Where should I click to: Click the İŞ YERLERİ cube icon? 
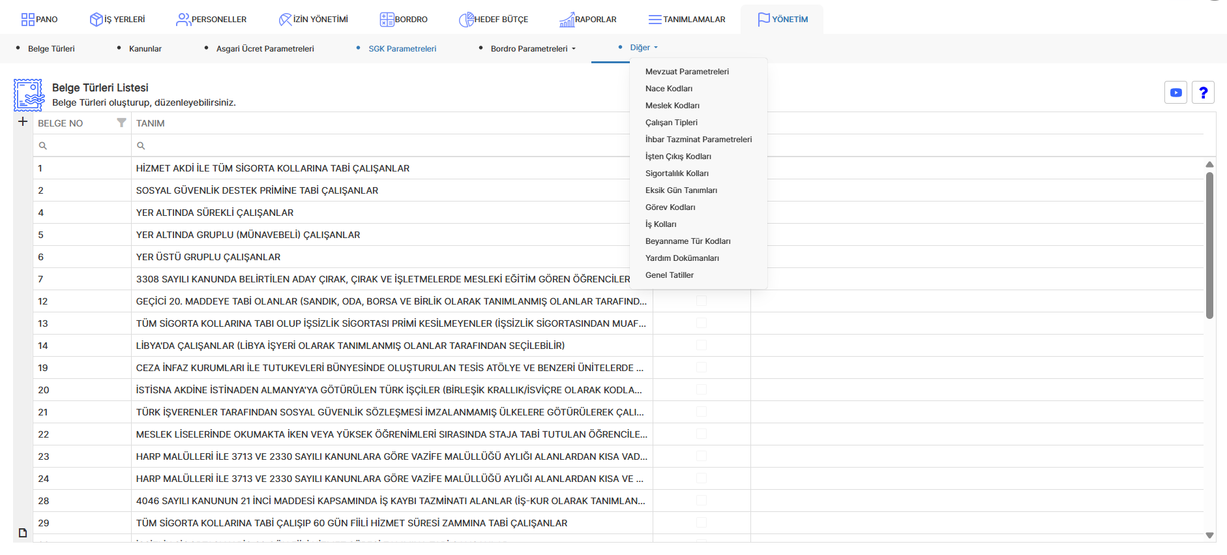pos(96,20)
